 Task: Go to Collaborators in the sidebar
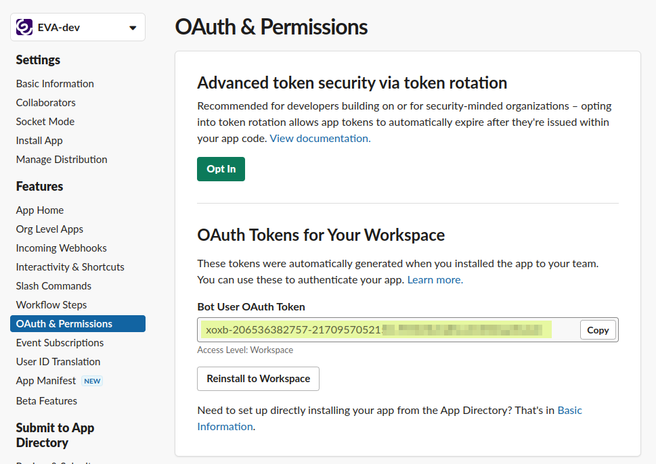pyautogui.click(x=46, y=103)
